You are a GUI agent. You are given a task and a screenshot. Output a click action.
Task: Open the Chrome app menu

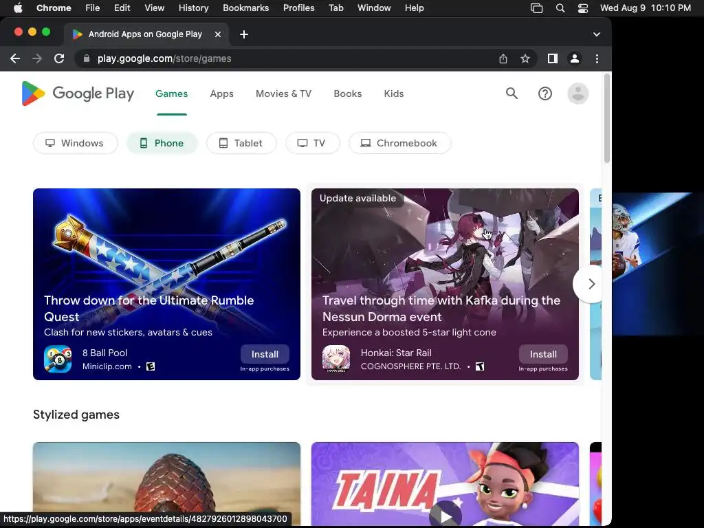tap(54, 8)
